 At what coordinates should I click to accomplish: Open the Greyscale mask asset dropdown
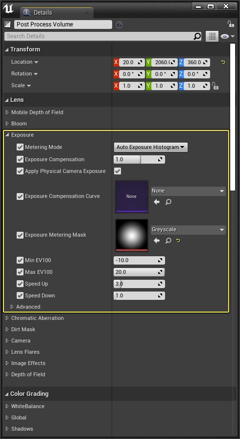(x=188, y=230)
